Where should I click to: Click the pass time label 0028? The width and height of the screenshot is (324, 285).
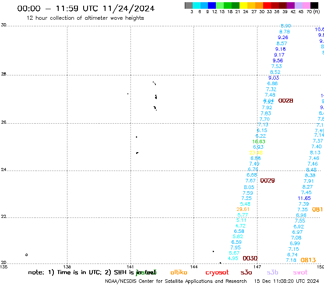click(x=285, y=101)
